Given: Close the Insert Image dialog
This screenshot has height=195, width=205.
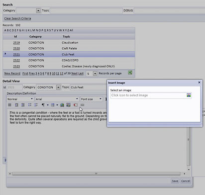Looking at the screenshot, I should (199, 83).
